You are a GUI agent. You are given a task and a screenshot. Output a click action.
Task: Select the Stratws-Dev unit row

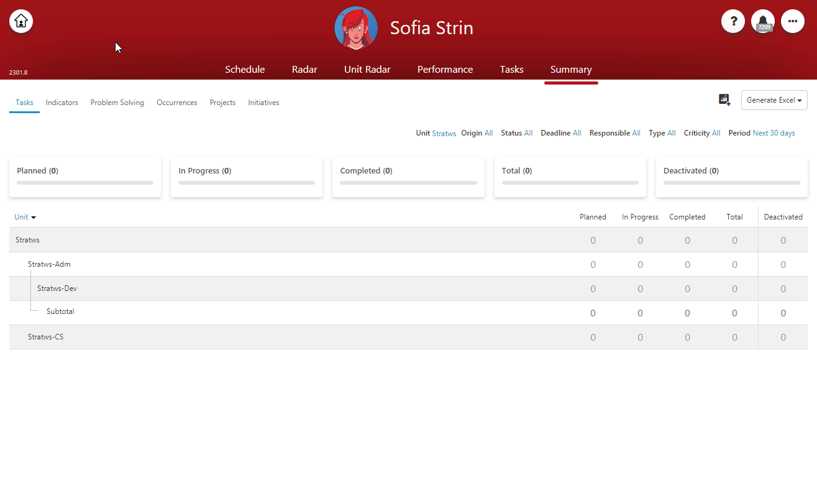point(408,288)
